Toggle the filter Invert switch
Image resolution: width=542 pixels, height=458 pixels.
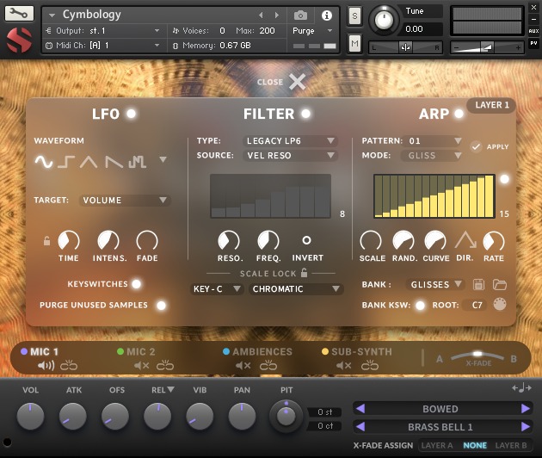click(x=306, y=240)
